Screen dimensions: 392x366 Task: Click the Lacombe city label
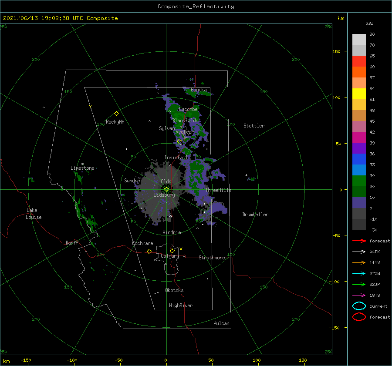click(x=188, y=109)
